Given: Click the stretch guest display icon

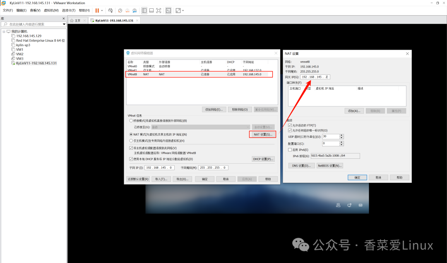Looking at the screenshot, I should pos(178,10).
